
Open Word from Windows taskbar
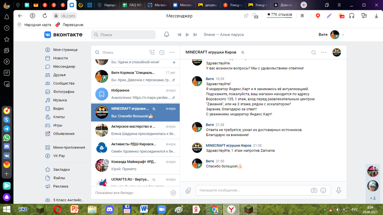144,209
